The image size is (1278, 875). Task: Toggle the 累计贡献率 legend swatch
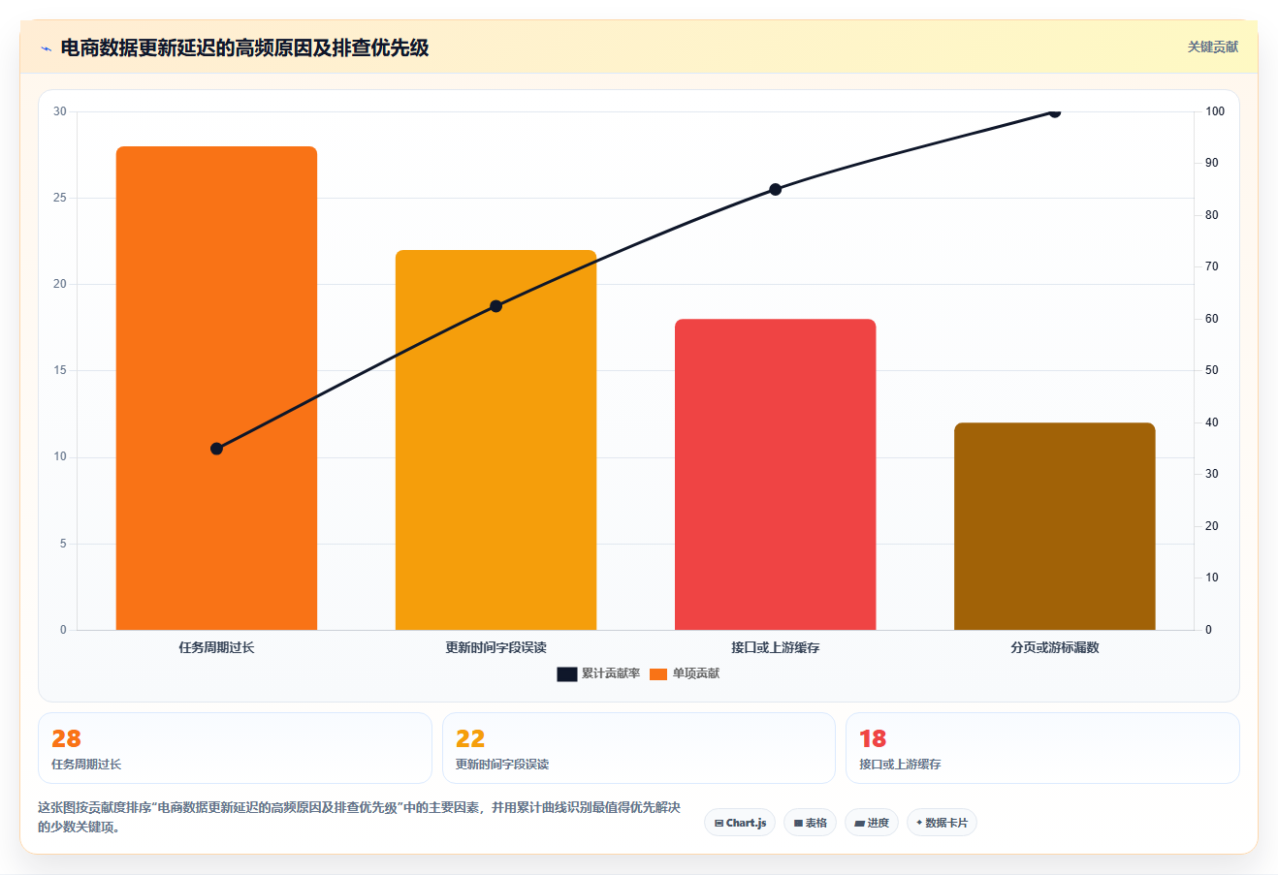tap(567, 674)
